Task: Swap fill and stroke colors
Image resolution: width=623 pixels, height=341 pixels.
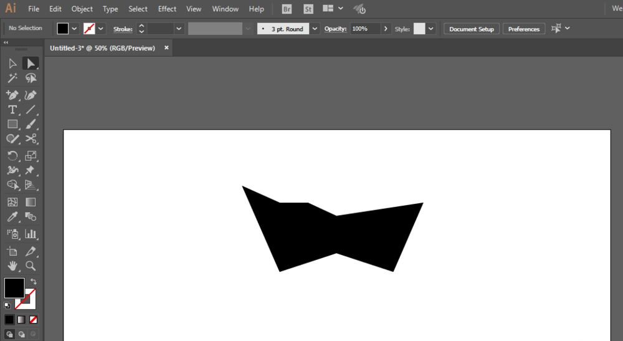Action: coord(33,282)
